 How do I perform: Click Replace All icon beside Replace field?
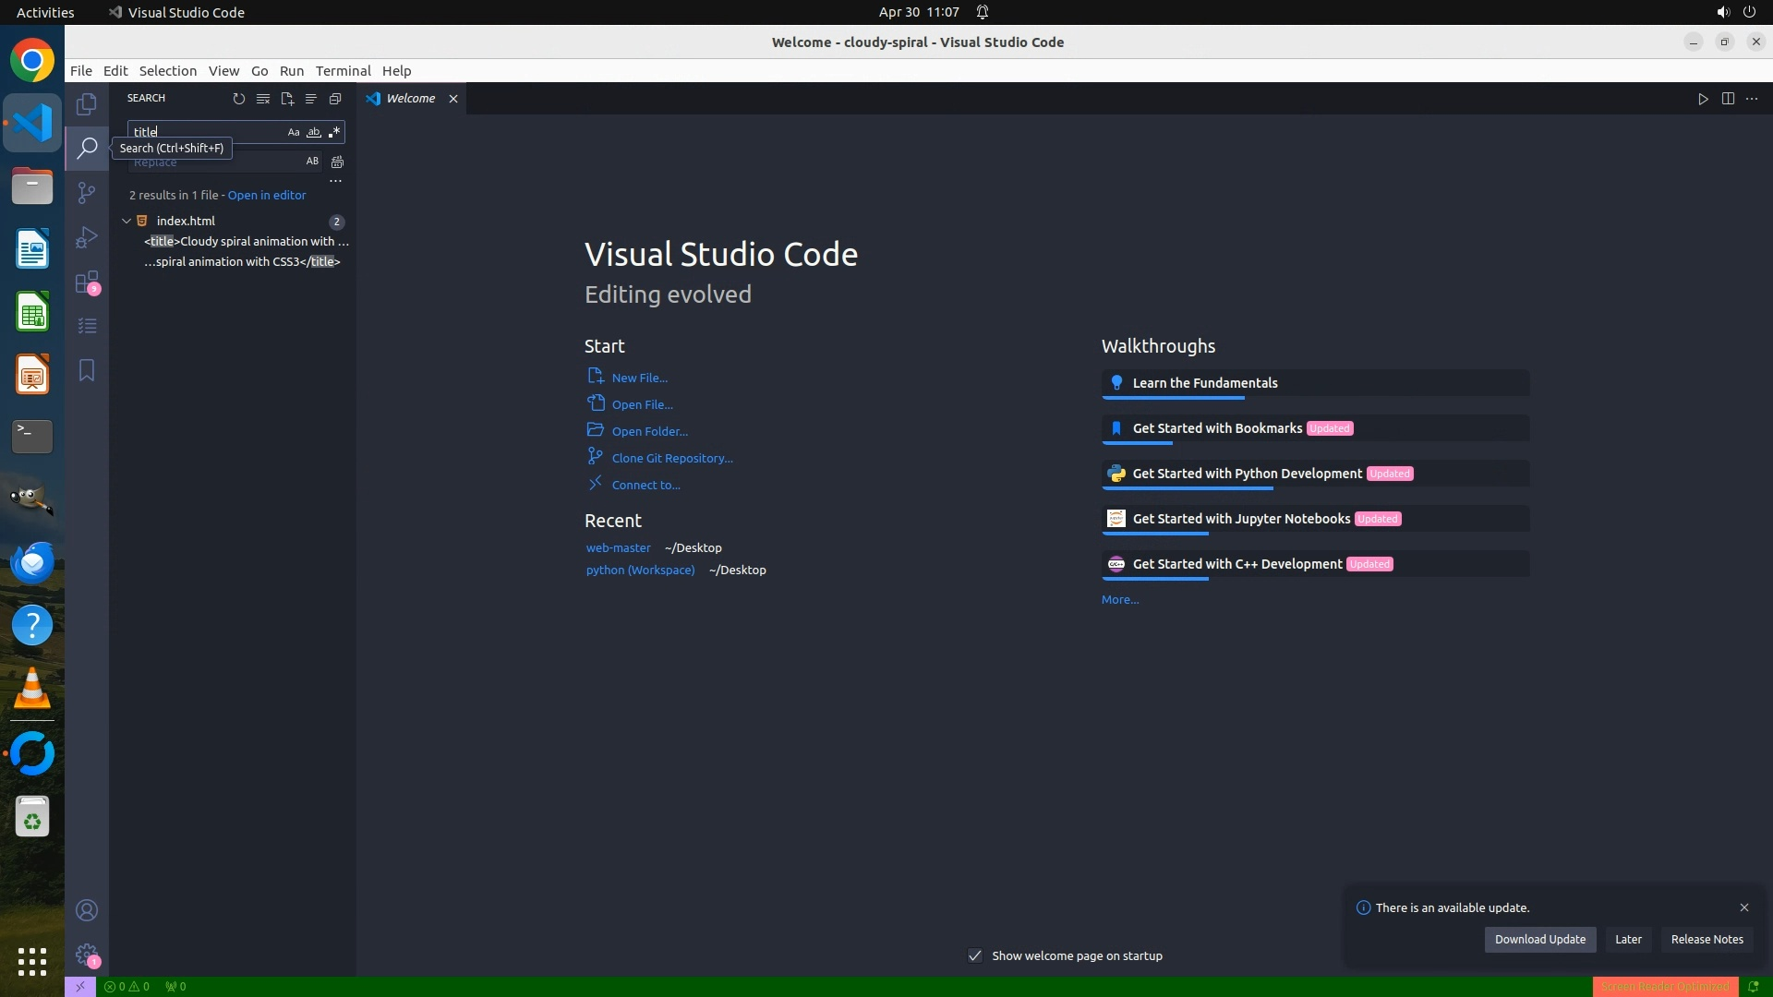(x=338, y=162)
